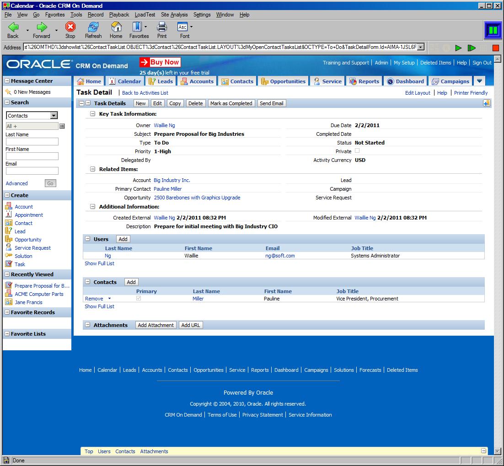Open the Playback menu
The width and height of the screenshot is (504, 466).
(119, 15)
